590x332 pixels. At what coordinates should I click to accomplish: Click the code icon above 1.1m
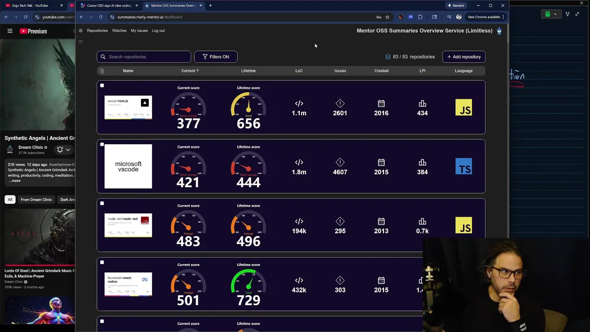[x=299, y=103]
